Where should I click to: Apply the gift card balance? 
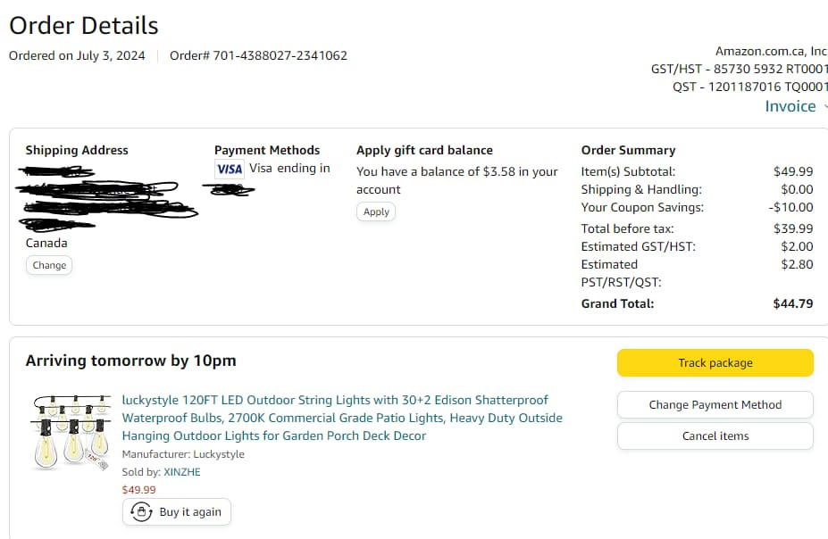pos(376,211)
